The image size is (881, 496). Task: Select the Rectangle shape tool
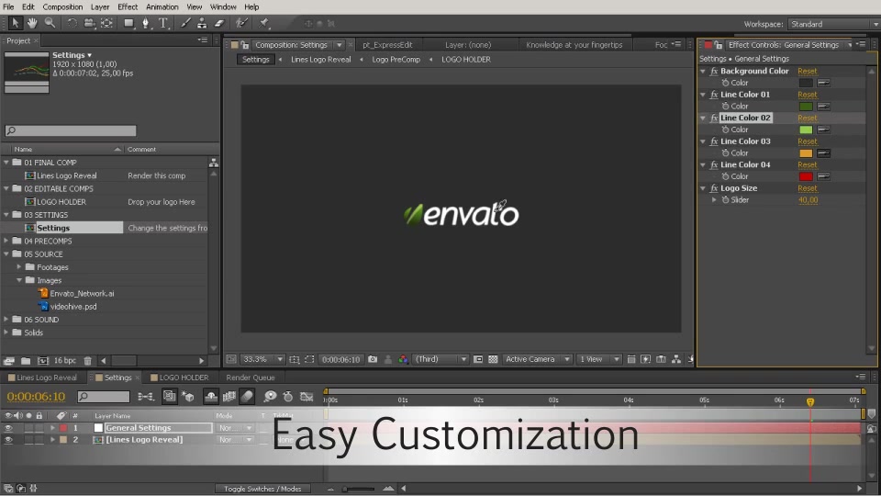tap(129, 23)
